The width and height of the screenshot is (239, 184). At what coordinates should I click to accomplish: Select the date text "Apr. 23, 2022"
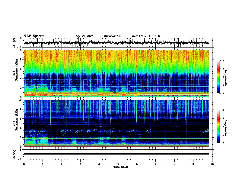[x=84, y=36]
